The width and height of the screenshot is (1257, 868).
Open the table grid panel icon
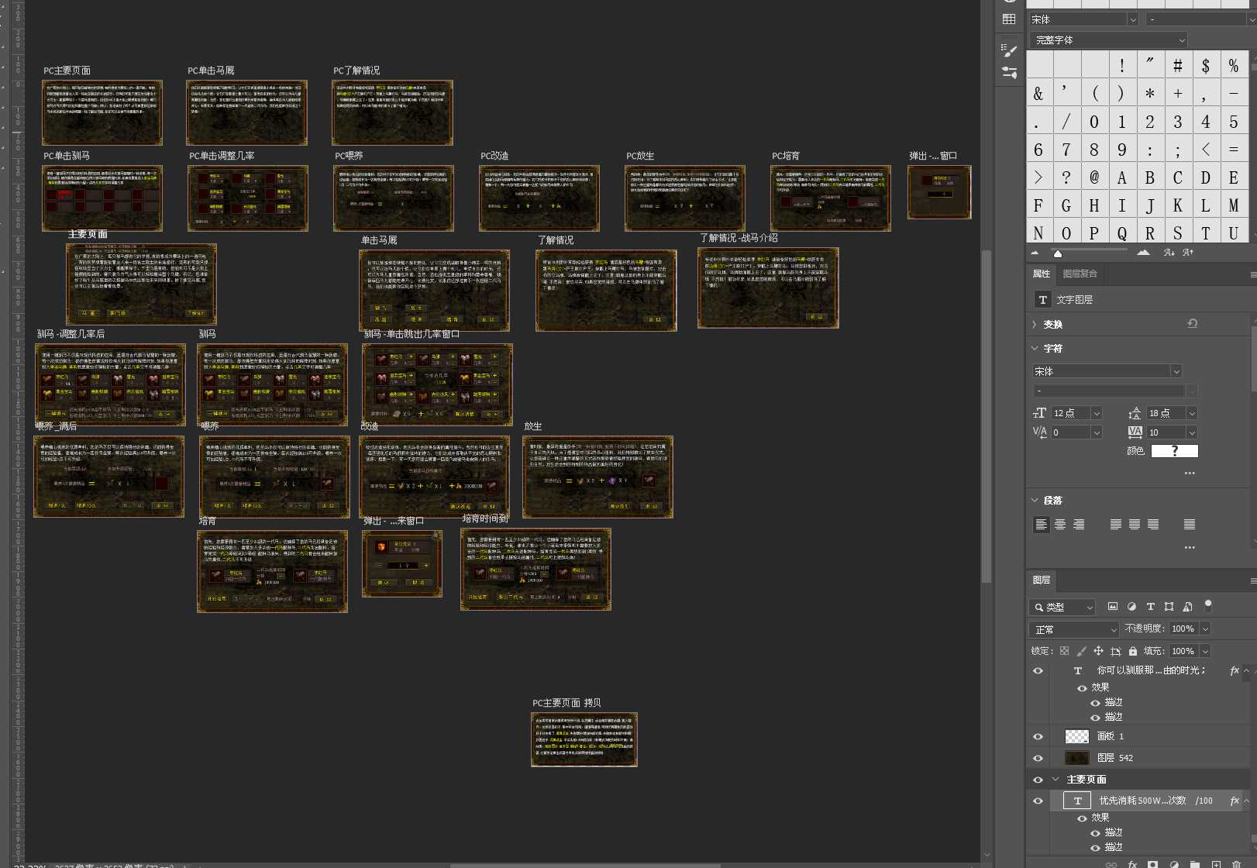(x=1009, y=19)
